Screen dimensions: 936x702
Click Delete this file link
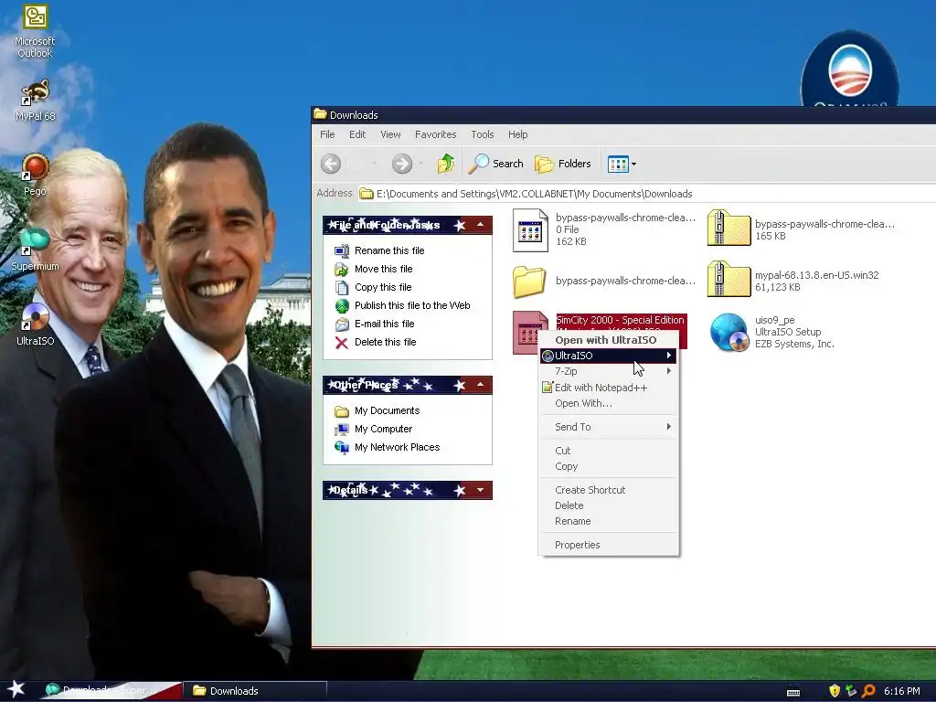[x=385, y=342]
